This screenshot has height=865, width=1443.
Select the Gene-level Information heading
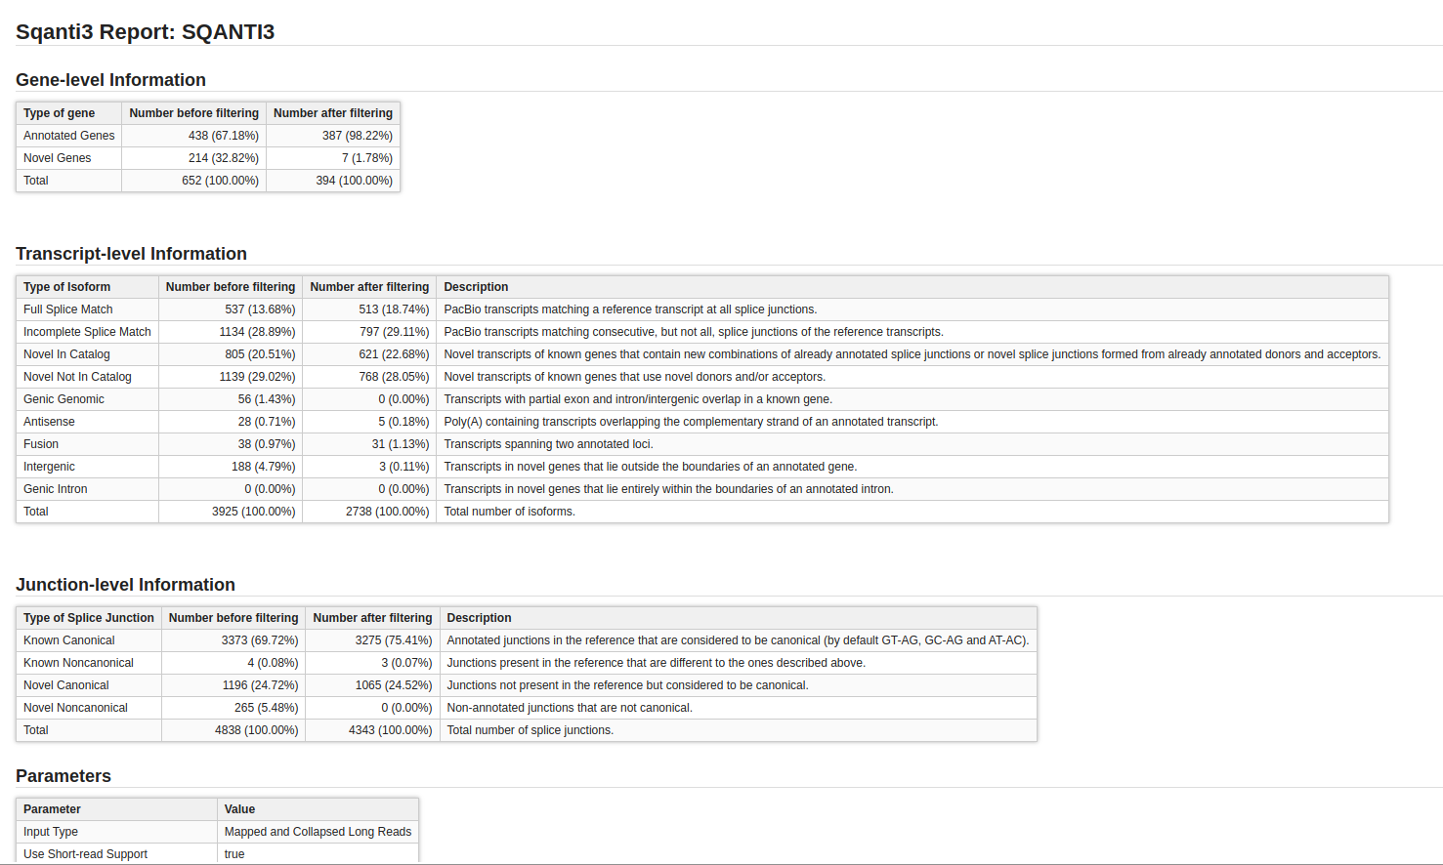point(110,80)
